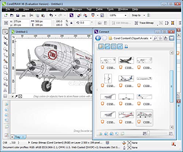Open the Layout menu
Viewport: 183px width, 152px height.
[x=37, y=9]
